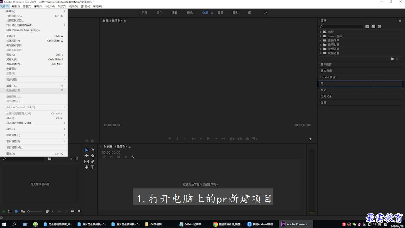
Task: Click the Effects panel search field
Action: pos(341,27)
